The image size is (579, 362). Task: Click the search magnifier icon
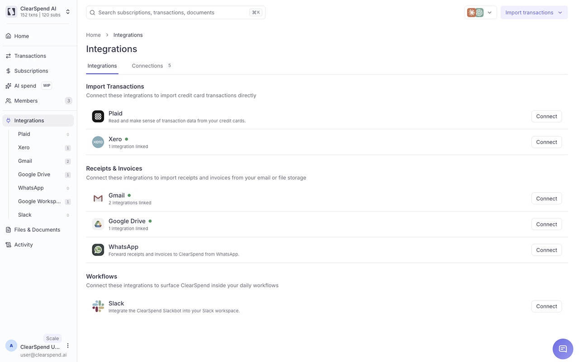tap(93, 13)
